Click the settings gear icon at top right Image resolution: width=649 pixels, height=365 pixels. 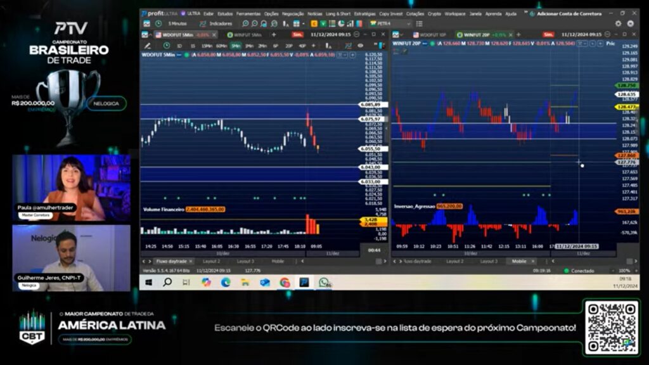coord(618,23)
